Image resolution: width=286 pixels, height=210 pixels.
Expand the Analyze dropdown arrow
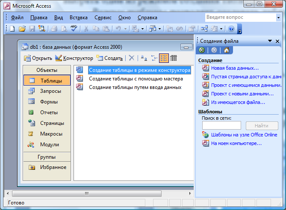tap(159, 29)
